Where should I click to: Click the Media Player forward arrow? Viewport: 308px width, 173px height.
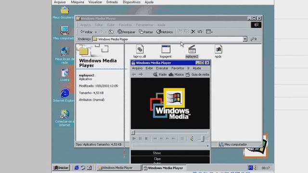[141, 74]
